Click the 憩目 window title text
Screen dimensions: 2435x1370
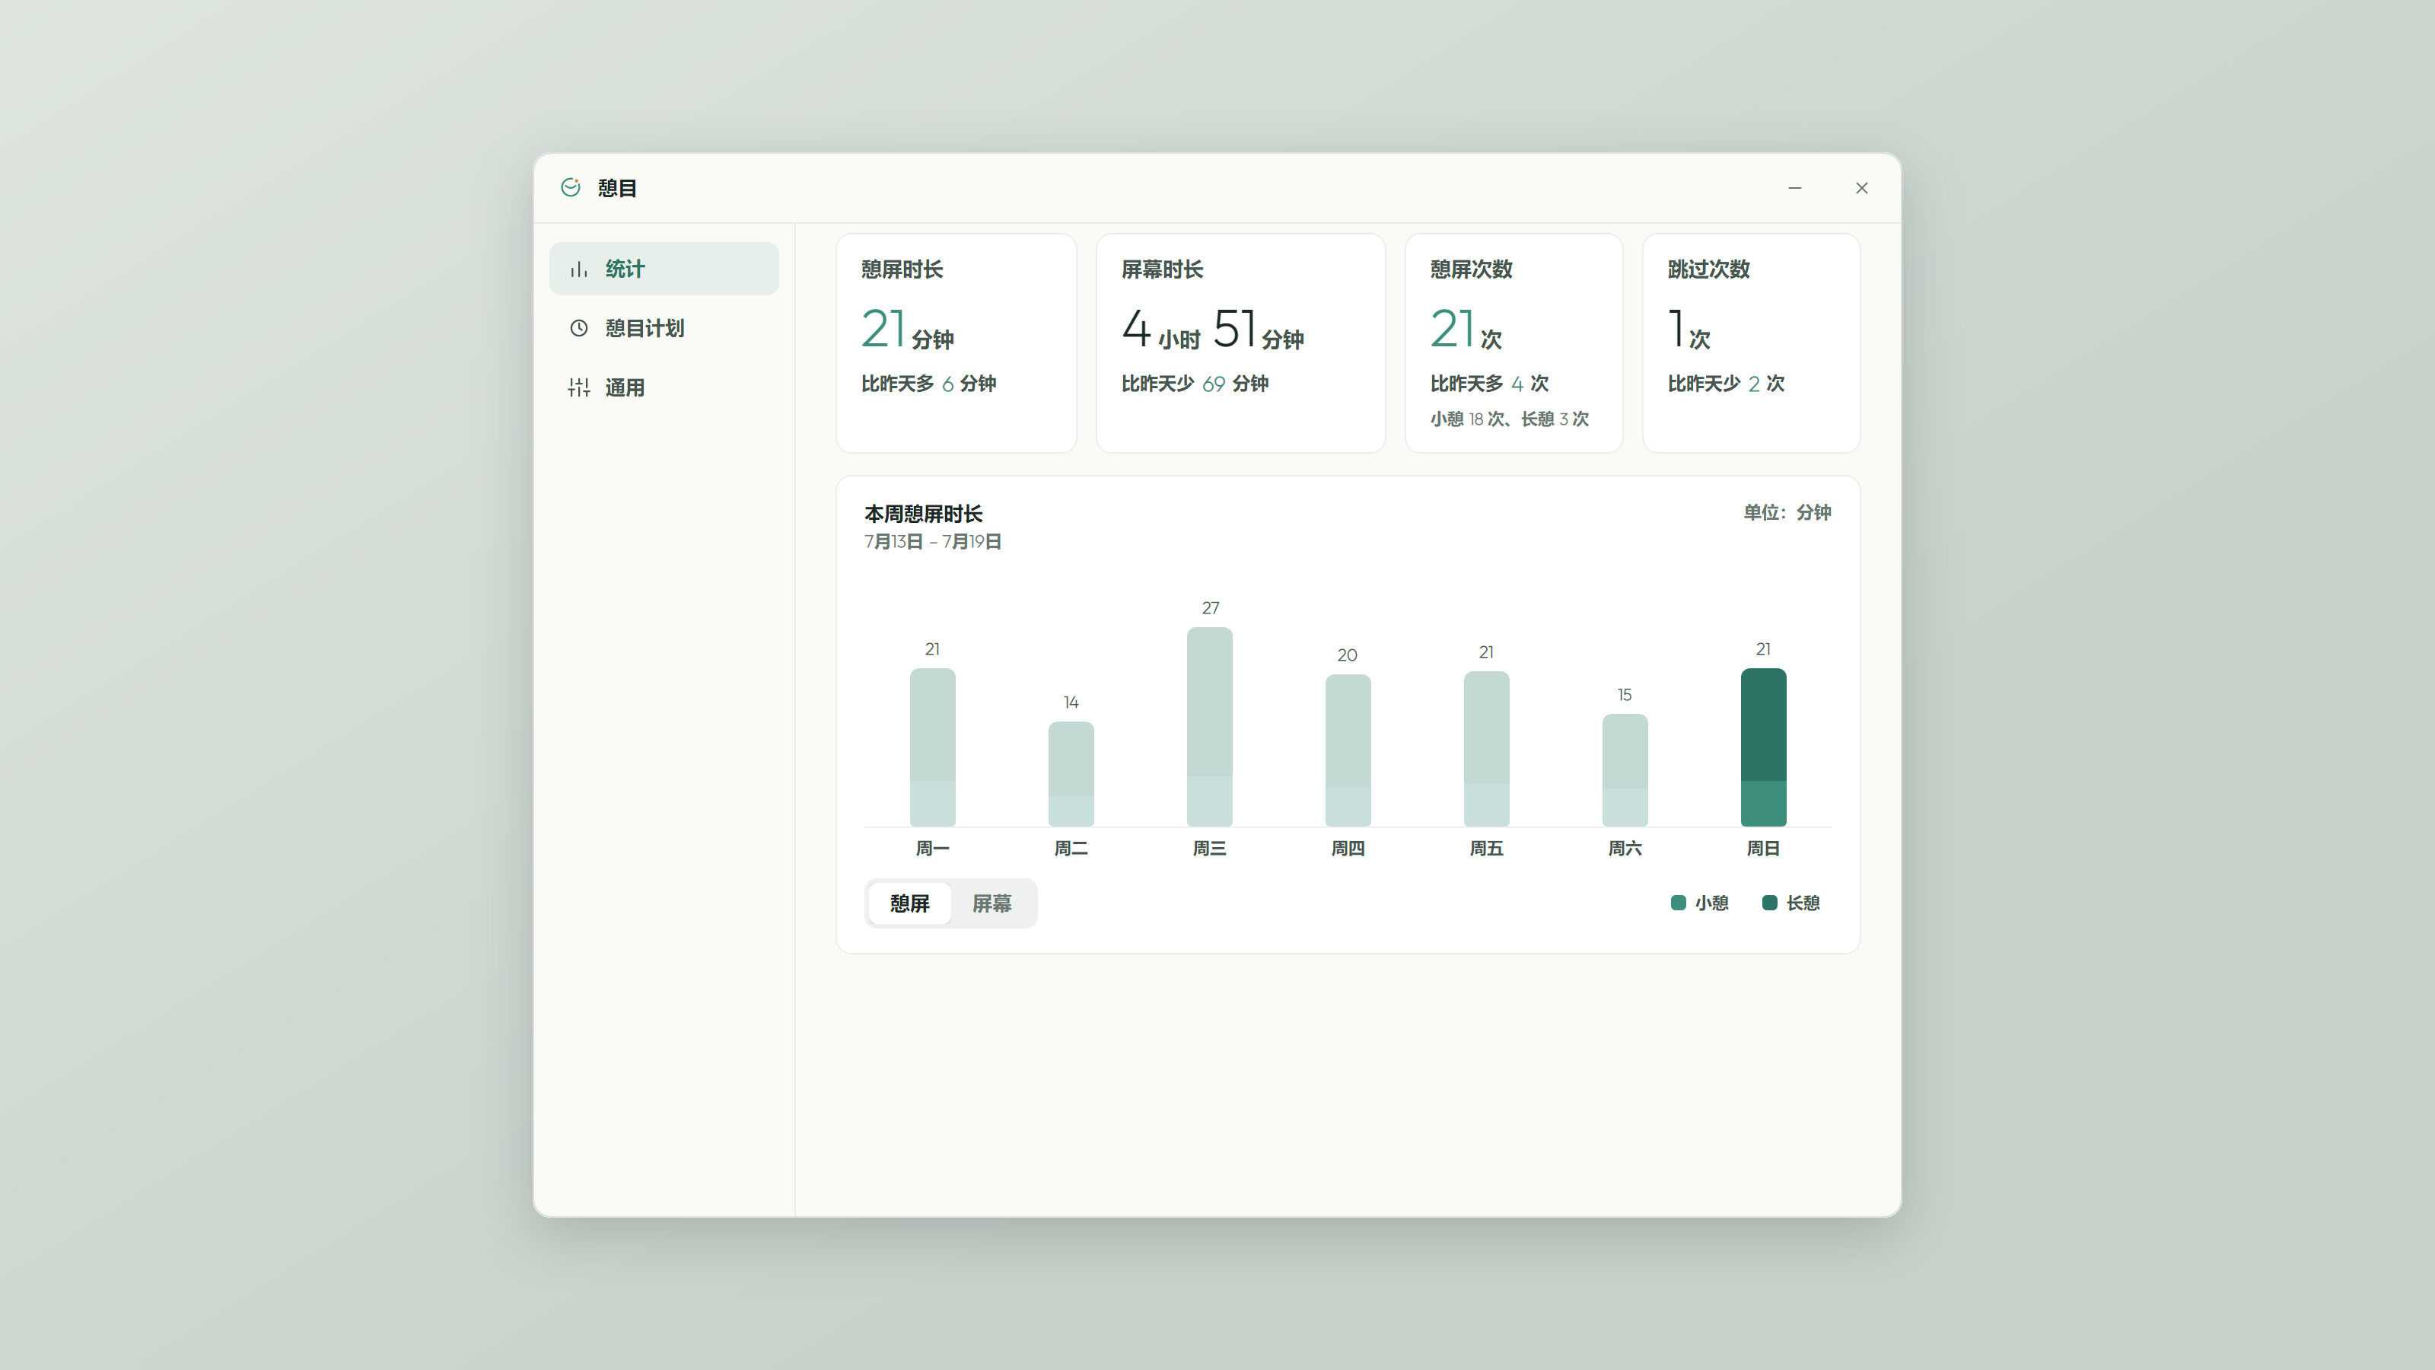point(617,188)
